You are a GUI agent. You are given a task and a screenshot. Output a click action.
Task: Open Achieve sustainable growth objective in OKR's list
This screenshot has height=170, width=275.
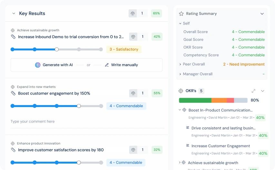[x=213, y=163]
